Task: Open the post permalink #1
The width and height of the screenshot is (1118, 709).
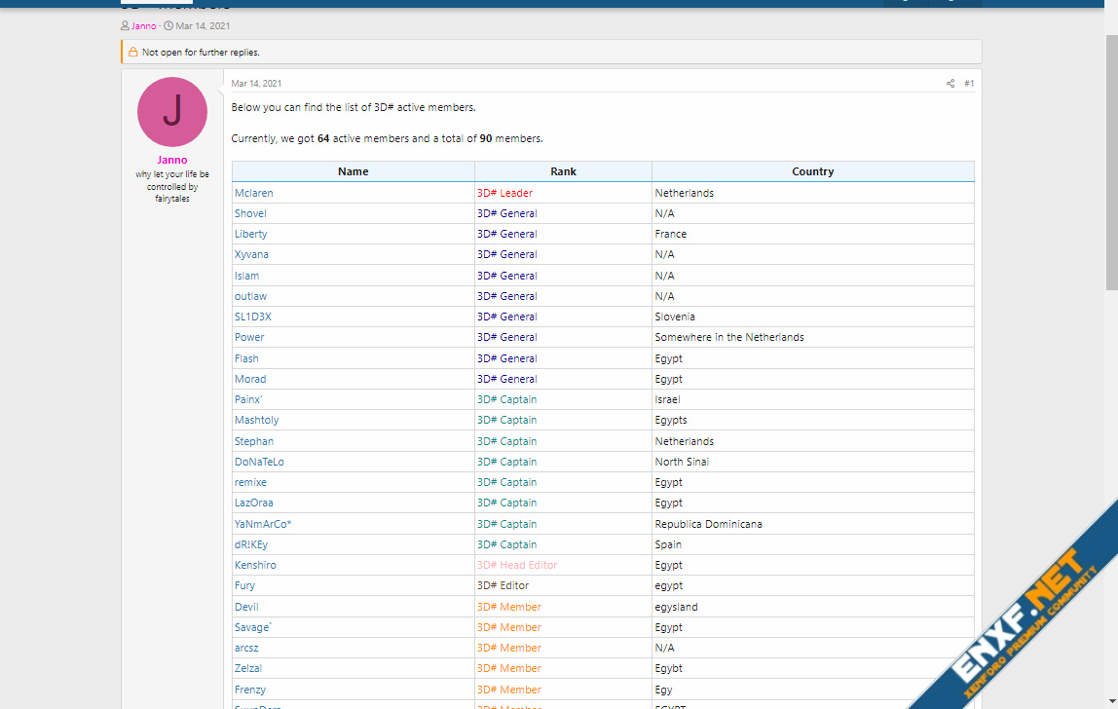Action: pyautogui.click(x=969, y=84)
